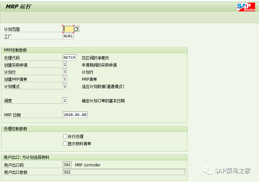Select the MRP 日期 label

[12, 115]
